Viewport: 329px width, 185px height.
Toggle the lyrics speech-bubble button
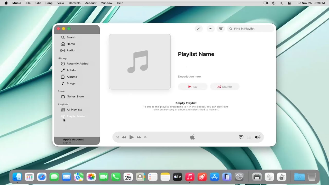point(241,137)
